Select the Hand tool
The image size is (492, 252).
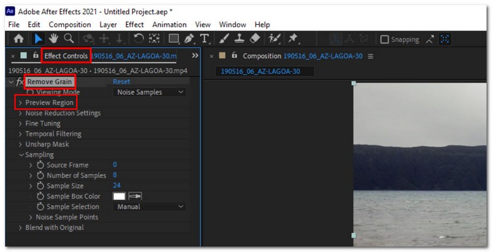coord(54,39)
